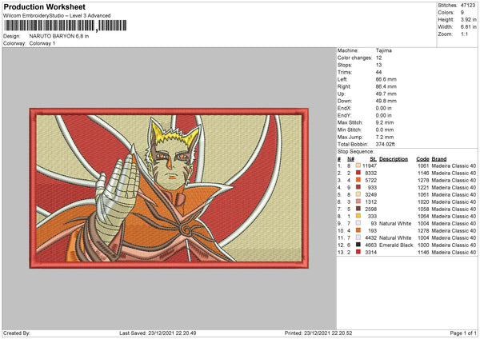Click the barcode under the worksheet title

pyautogui.click(x=65, y=26)
